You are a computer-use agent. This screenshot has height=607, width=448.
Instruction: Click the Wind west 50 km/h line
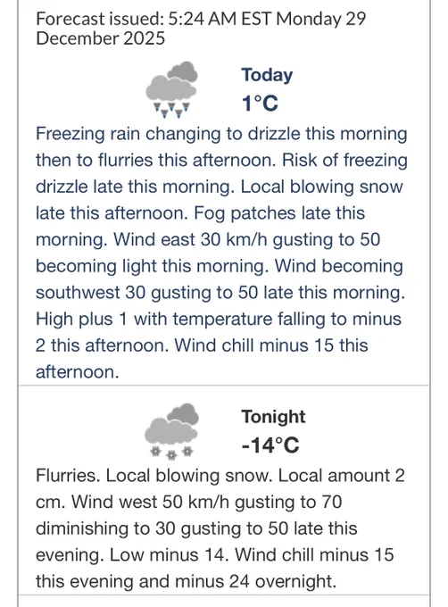pyautogui.click(x=207, y=502)
